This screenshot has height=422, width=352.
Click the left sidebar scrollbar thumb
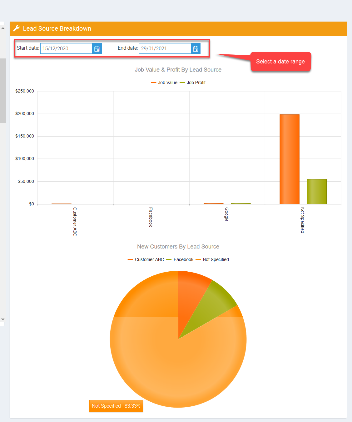(3, 91)
